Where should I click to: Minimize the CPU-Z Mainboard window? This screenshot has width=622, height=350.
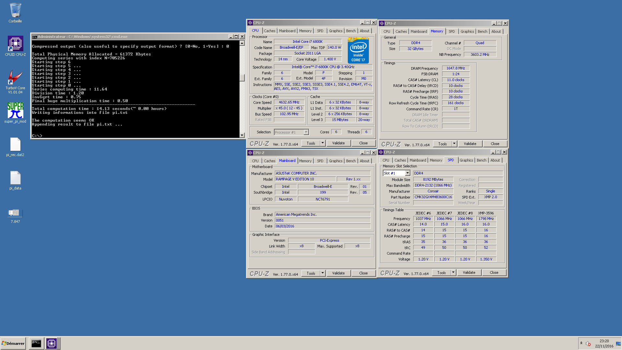[362, 153]
